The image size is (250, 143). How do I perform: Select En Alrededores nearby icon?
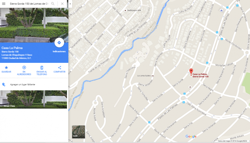[x=24, y=71]
